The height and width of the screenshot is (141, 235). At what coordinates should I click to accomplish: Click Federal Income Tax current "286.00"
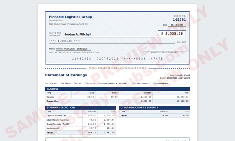(92, 116)
